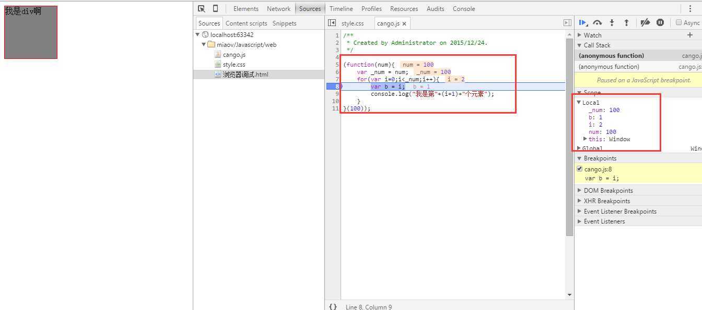The width and height of the screenshot is (702, 310).
Task: Switch to Snippets sub-tab
Action: 284,23
